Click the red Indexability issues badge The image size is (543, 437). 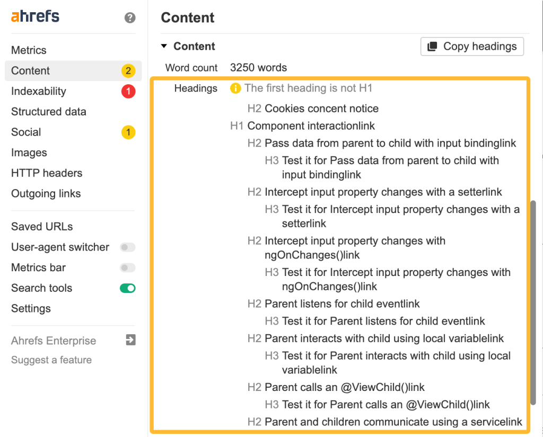[128, 91]
